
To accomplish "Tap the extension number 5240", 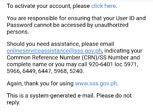I will [76, 71].
